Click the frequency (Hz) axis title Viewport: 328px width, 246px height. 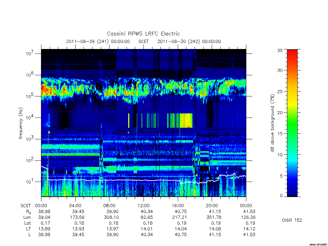[x=20, y=123]
